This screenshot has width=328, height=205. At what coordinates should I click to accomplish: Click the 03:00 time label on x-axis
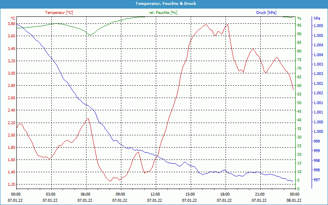[50, 194]
